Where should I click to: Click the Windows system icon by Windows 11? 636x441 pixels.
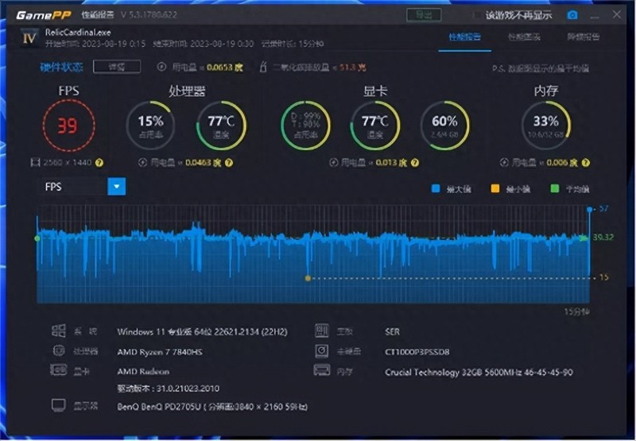tap(58, 331)
